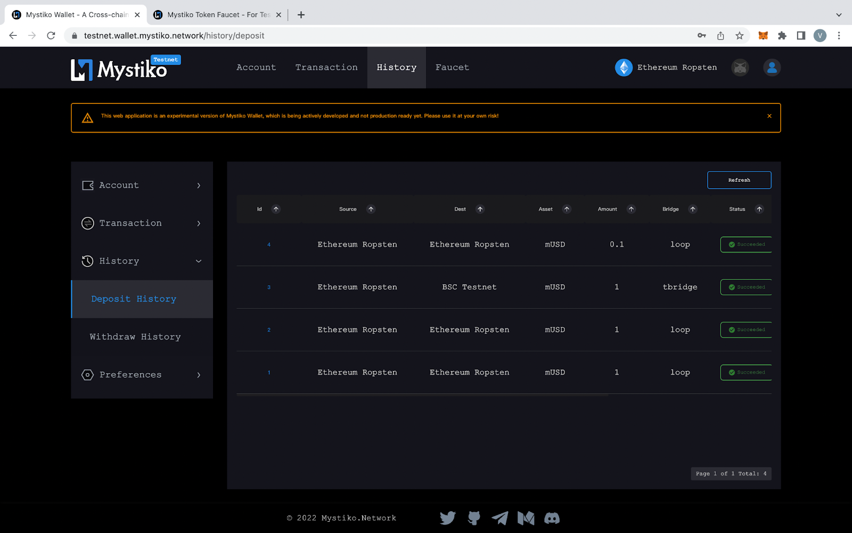Click the 0.1 amount cell
This screenshot has width=852, height=533.
(617, 245)
